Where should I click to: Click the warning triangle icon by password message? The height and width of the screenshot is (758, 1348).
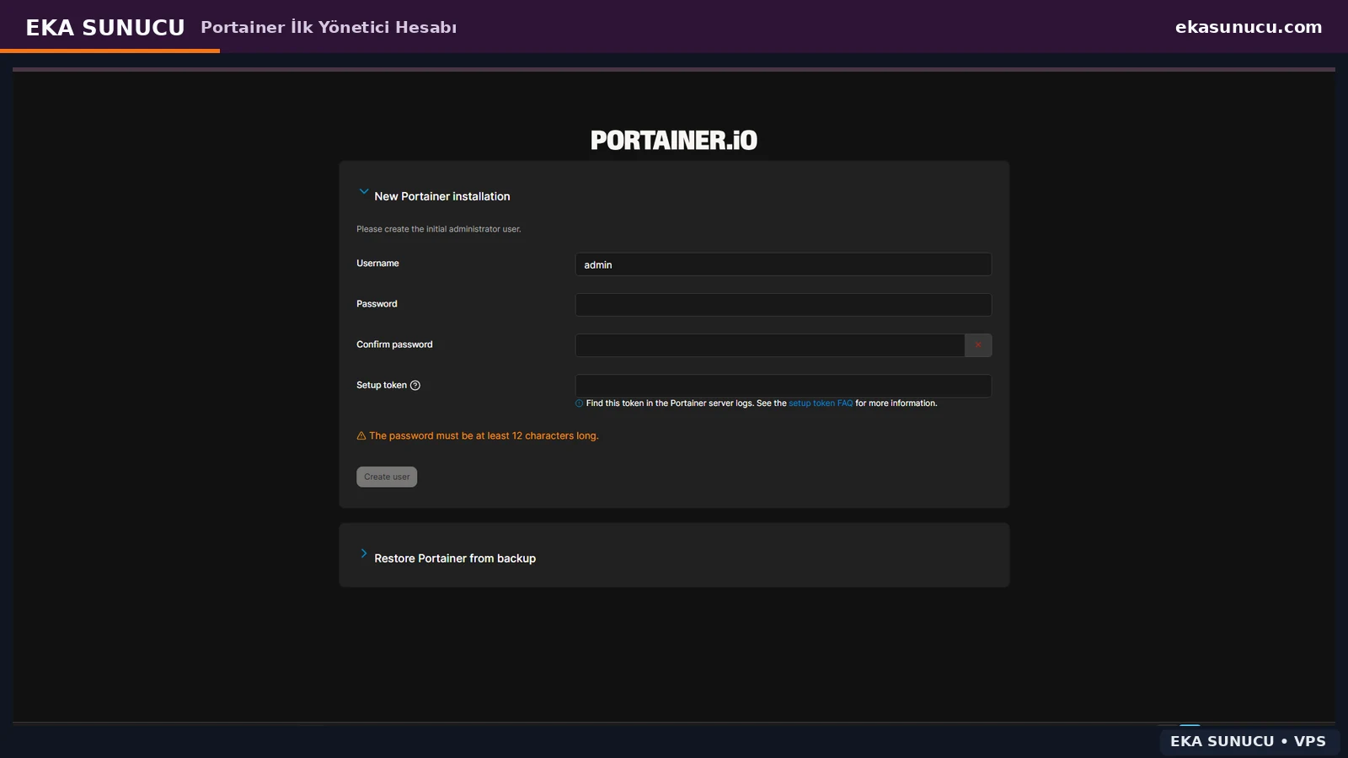coord(361,436)
